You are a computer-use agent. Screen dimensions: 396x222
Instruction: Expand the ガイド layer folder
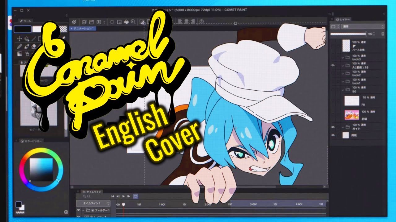tap(343, 127)
